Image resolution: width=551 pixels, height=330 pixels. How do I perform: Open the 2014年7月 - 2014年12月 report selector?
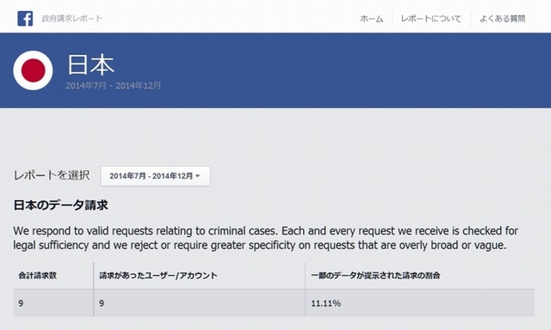pos(154,176)
